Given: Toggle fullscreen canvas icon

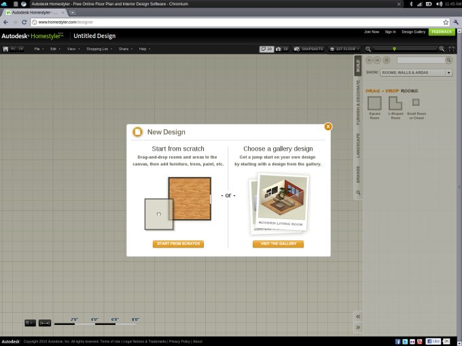Looking at the screenshot, I should point(451,49).
